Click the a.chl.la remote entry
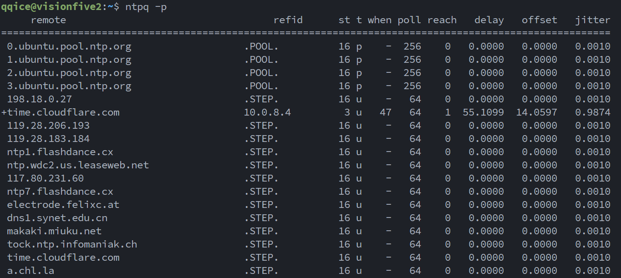621x278 pixels. tap(31, 271)
